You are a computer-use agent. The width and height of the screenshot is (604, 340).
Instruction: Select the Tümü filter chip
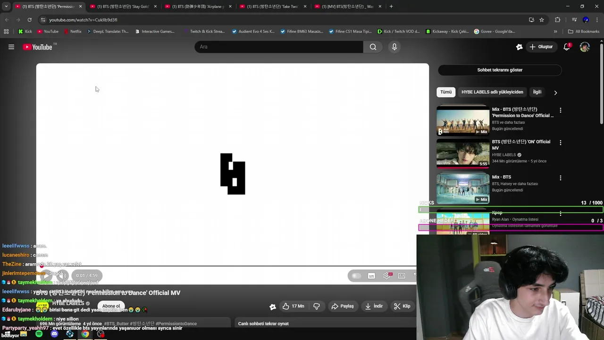coord(446,92)
